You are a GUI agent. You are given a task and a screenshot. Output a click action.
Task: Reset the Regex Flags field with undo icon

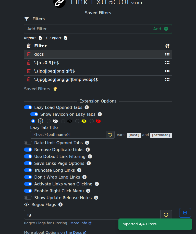click(166, 214)
